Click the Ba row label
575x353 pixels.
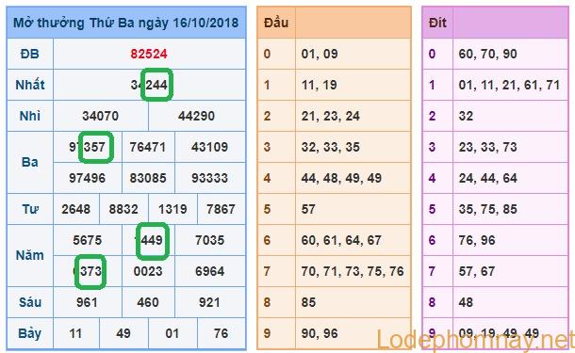coord(30,162)
